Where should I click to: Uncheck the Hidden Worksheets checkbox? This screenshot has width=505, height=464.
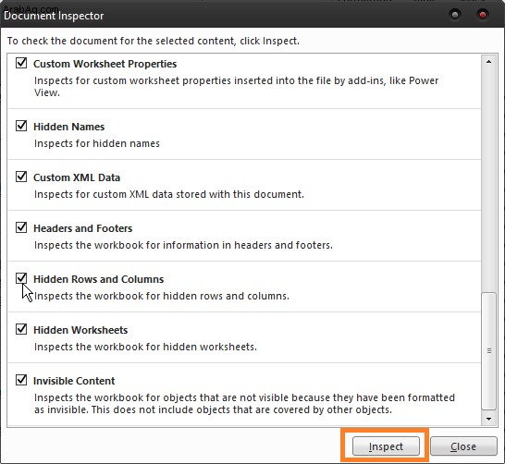click(21, 329)
